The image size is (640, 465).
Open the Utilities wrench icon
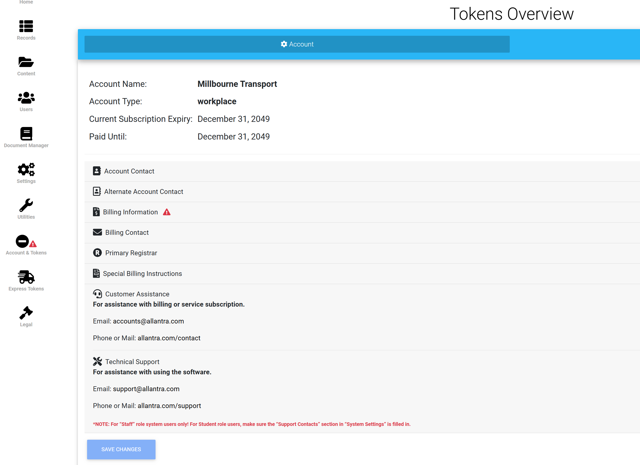[26, 205]
